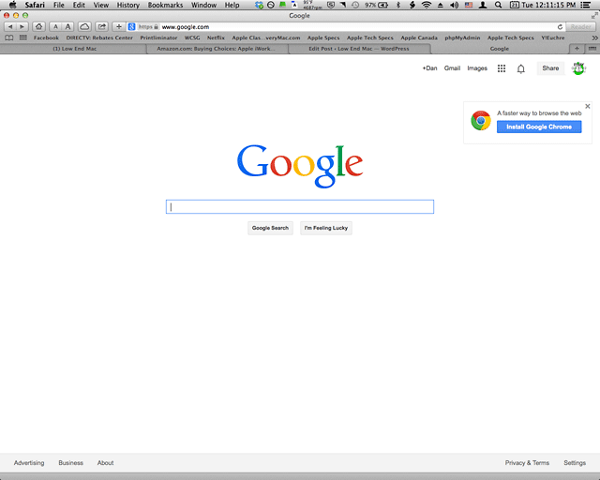This screenshot has width=600, height=480.
Task: Open the Share arrow toolbar button
Action: [102, 27]
